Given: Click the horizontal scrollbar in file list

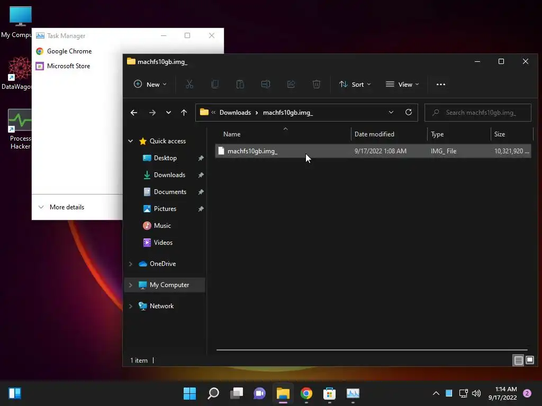Looking at the screenshot, I should pos(372,350).
